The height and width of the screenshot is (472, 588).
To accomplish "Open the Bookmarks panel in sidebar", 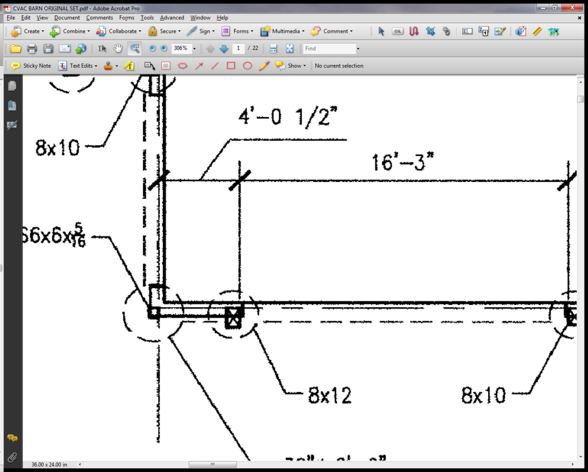I will [12, 105].
